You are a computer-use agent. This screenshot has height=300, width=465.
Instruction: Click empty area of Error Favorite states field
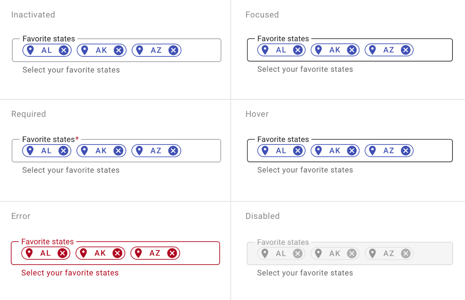point(200,253)
